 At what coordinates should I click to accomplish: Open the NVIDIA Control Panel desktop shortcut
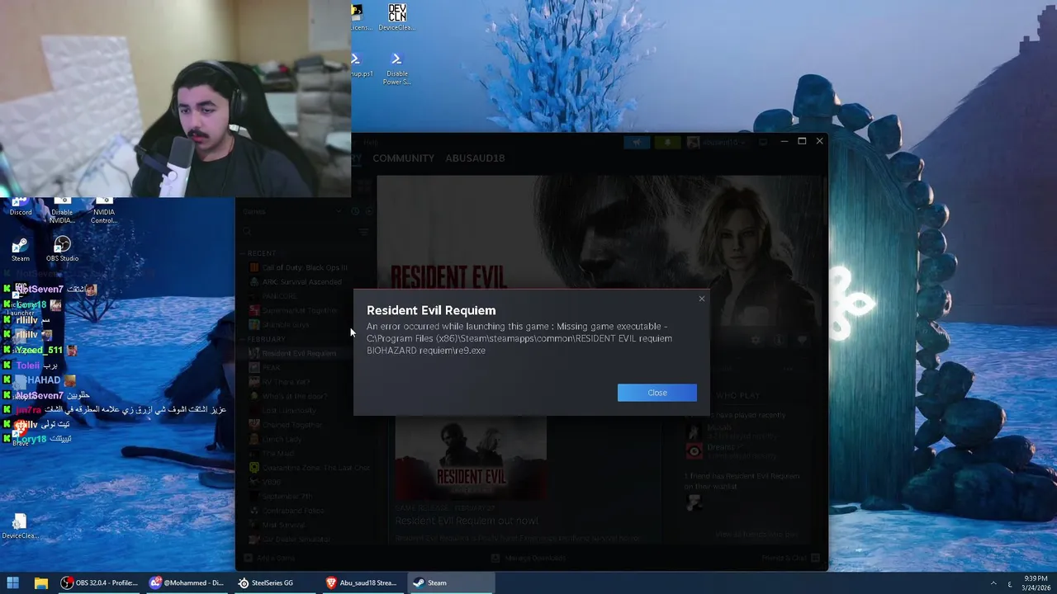(103, 211)
